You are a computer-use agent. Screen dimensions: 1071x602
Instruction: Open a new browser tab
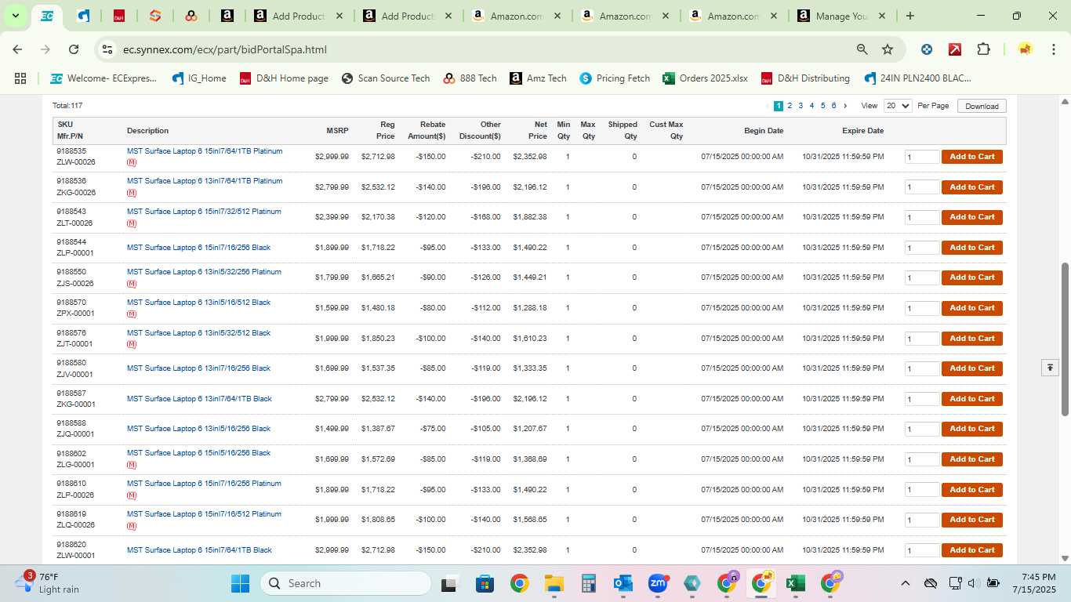(910, 16)
